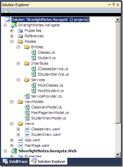Select the ServiceProvider.cs file name
Image resolution: width=123 pixels, height=167 pixels.
tap(46, 96)
